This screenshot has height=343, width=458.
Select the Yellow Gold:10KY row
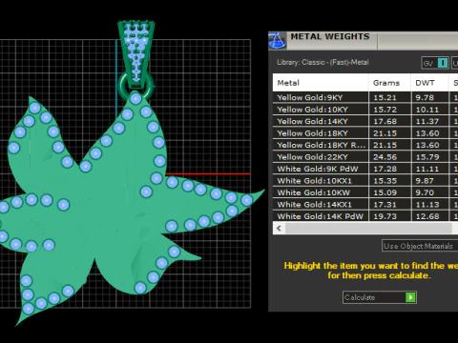[x=365, y=110]
